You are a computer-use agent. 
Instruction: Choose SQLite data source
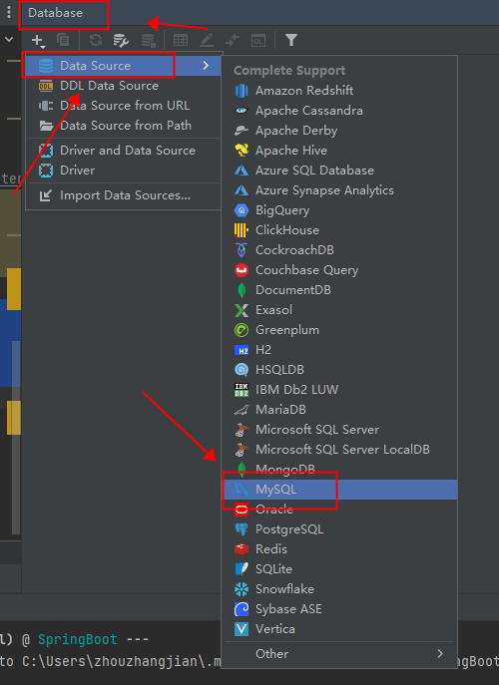(x=340, y=569)
